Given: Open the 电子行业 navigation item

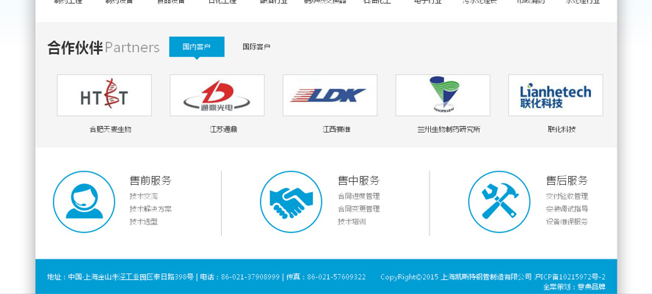Looking at the screenshot, I should click(x=428, y=1).
